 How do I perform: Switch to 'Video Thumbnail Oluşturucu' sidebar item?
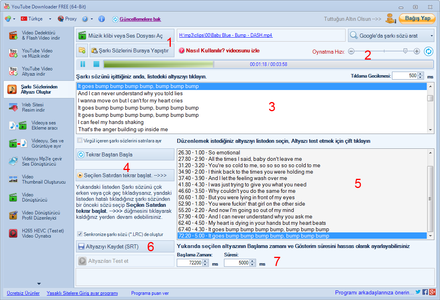click(x=37, y=179)
